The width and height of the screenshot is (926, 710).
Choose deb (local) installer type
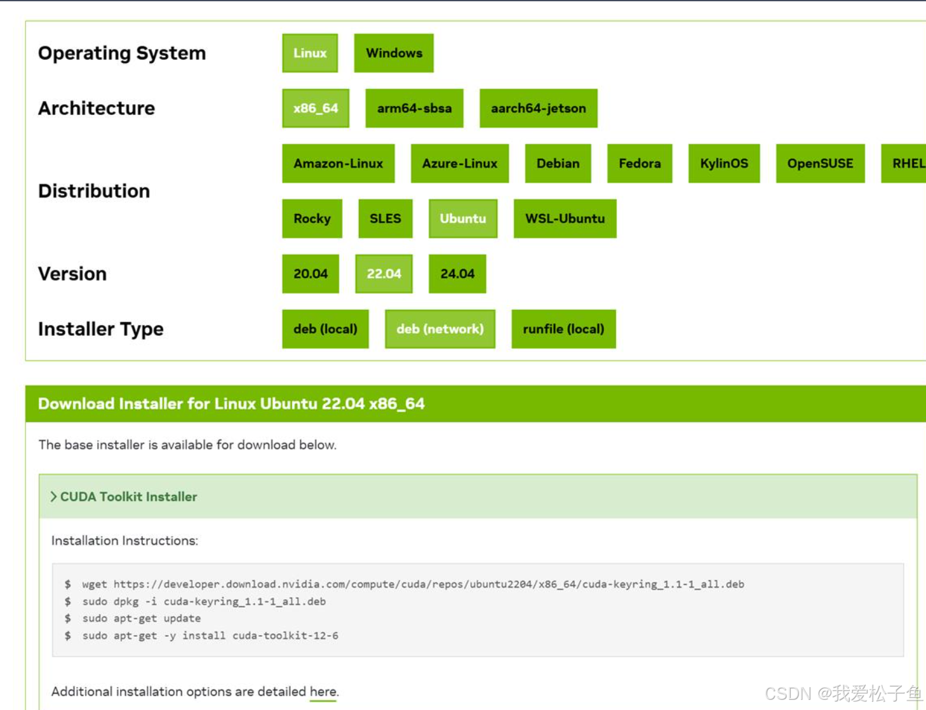click(326, 330)
